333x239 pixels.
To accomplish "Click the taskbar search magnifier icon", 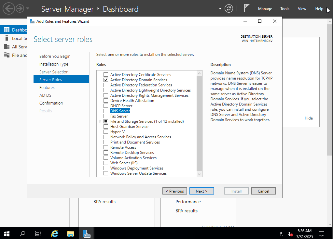I will tap(22, 233).
